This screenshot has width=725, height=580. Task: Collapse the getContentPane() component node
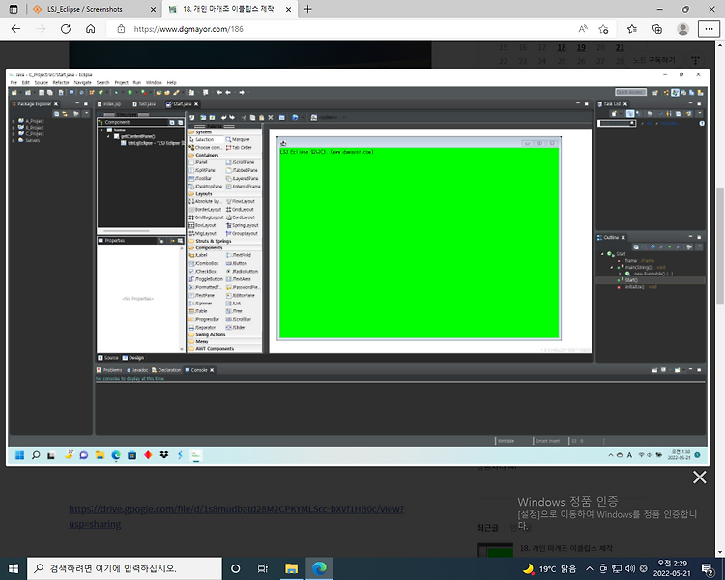[108, 136]
